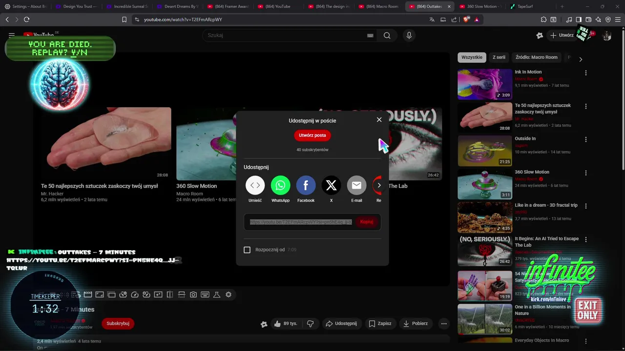Click the camera screenshot icon in the enhancer toolbar
This screenshot has width=625, height=351.
[193, 294]
